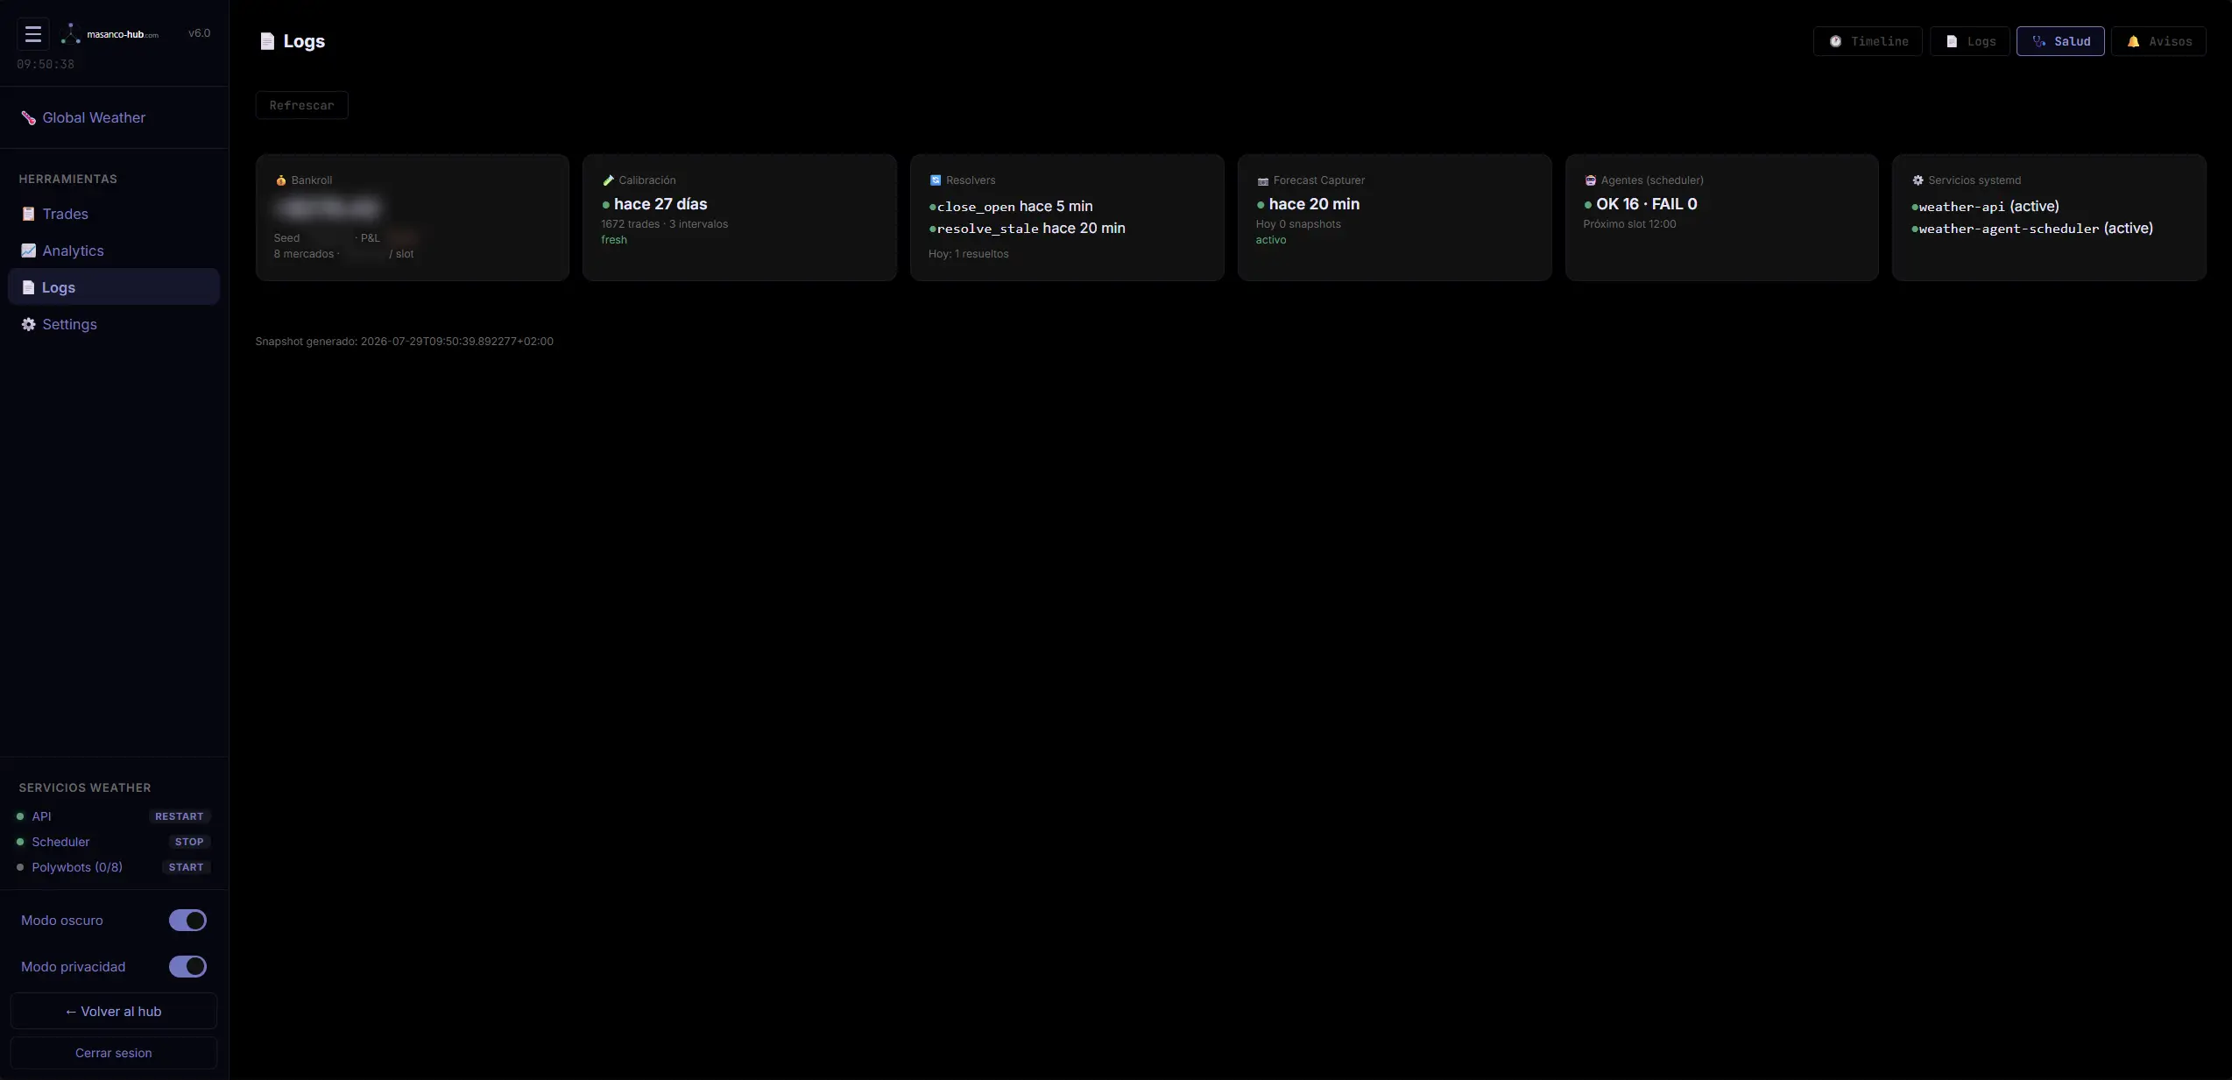Click the Timeline tab clock icon
This screenshot has width=2232, height=1080.
[x=1836, y=41]
